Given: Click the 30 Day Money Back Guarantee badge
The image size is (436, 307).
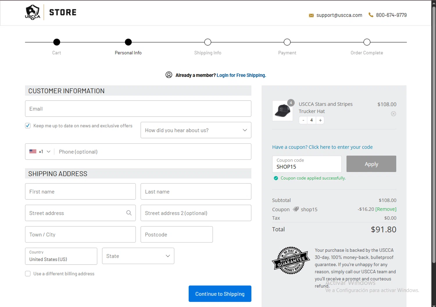Looking at the screenshot, I should pos(291,260).
